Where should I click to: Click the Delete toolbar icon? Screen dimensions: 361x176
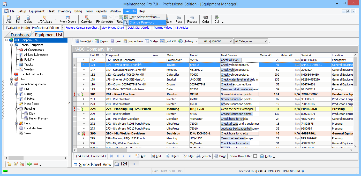(28, 19)
